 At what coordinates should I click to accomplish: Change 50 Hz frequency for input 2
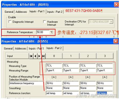[x=88, y=83]
